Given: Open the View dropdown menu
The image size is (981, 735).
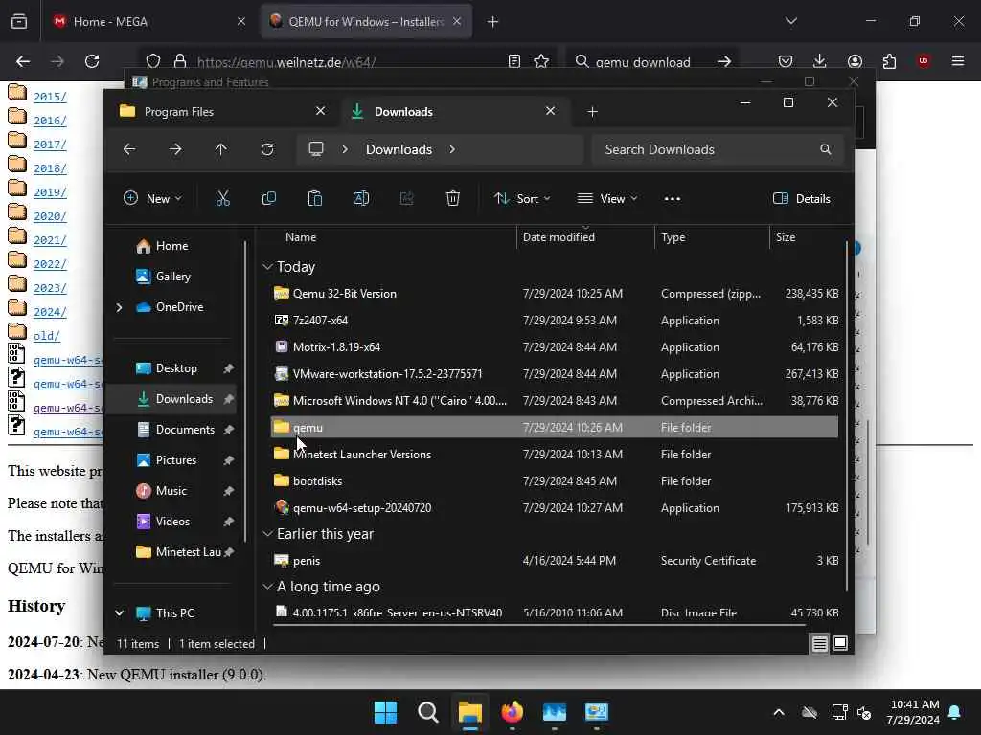Looking at the screenshot, I should click(606, 199).
